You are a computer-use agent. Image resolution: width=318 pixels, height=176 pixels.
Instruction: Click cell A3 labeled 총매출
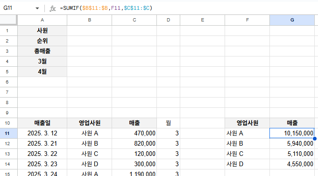tap(42, 51)
